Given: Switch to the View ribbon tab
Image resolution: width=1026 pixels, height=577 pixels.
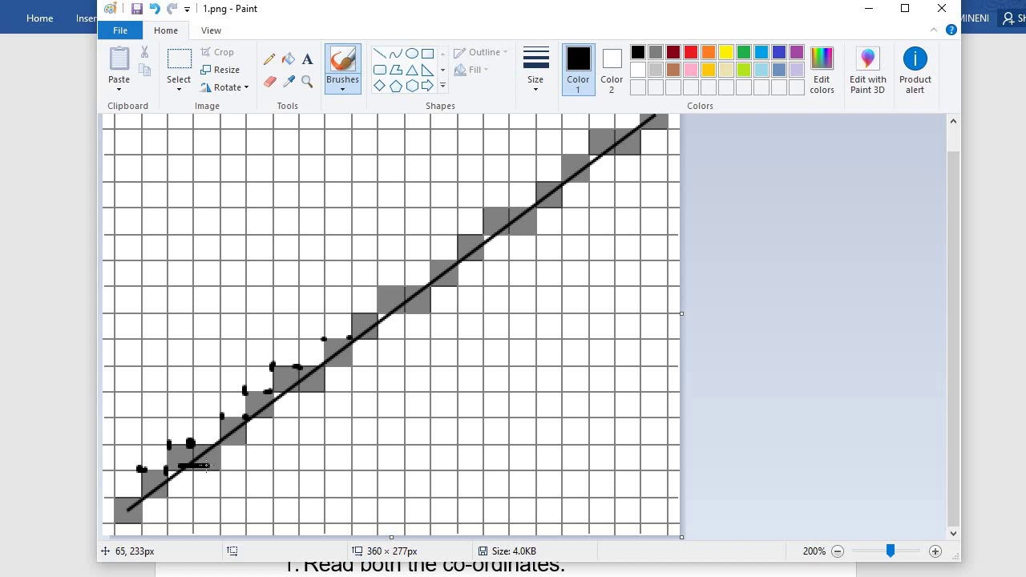Looking at the screenshot, I should click(211, 30).
